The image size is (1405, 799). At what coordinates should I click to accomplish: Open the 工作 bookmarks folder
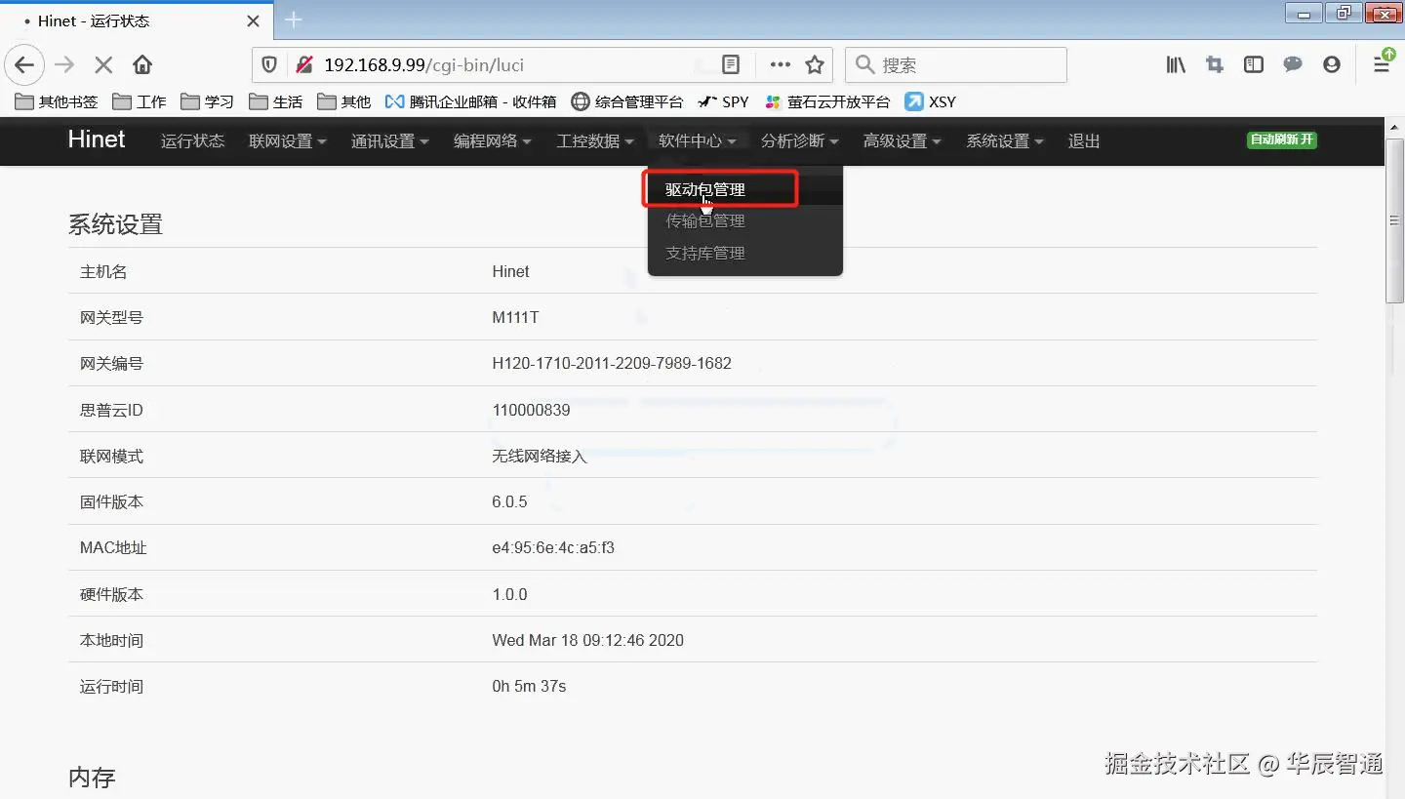pyautogui.click(x=140, y=101)
